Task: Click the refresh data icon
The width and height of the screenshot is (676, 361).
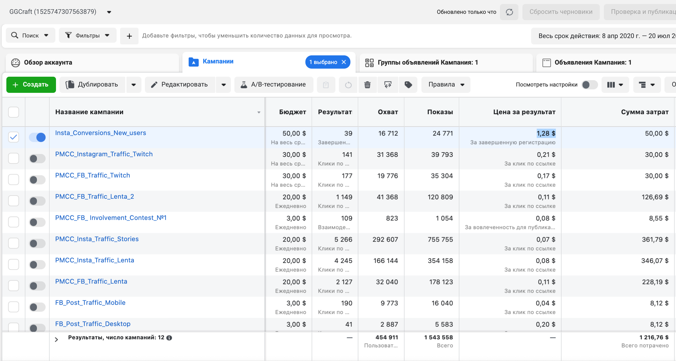Action: click(x=509, y=12)
